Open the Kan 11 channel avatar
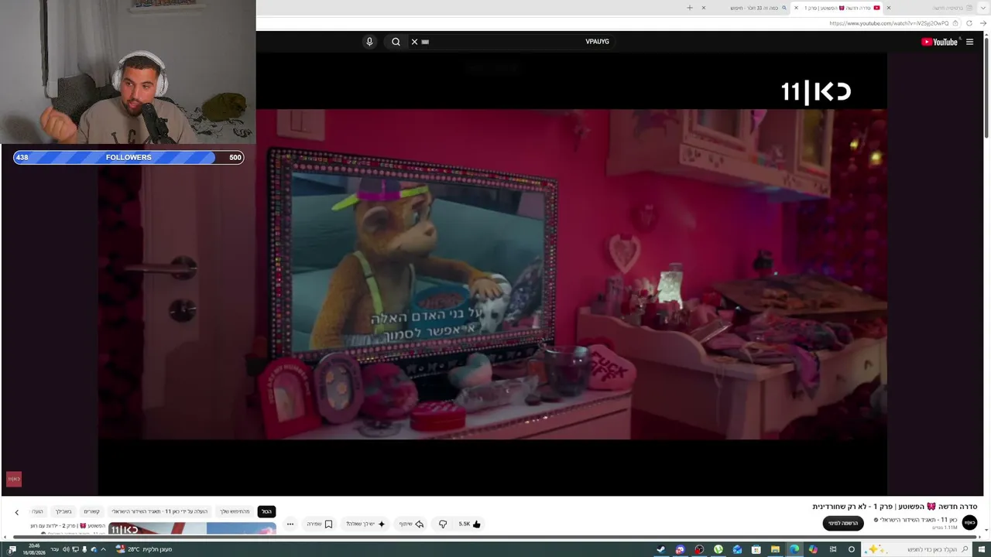This screenshot has width=991, height=557. point(969,523)
